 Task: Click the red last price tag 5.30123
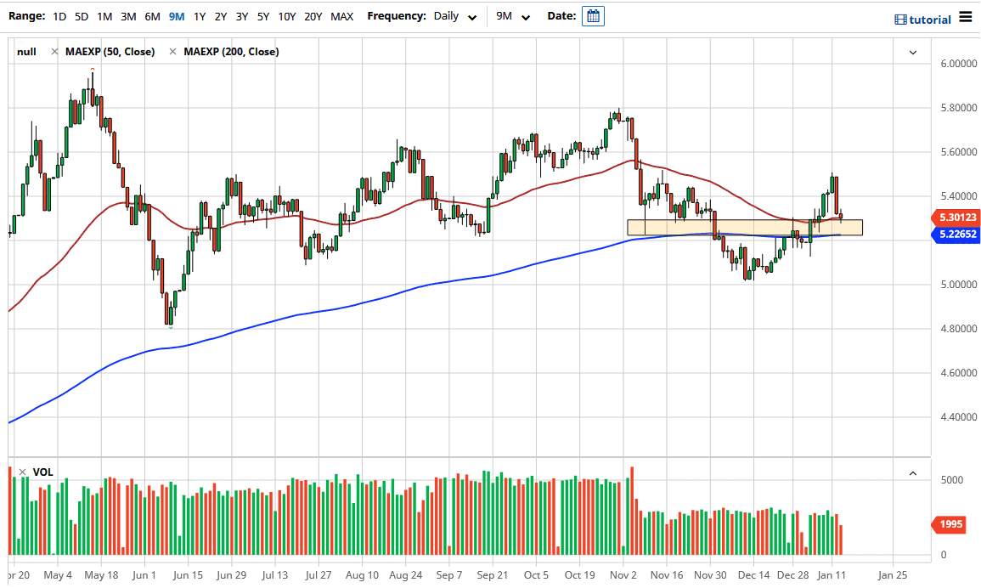tap(958, 218)
